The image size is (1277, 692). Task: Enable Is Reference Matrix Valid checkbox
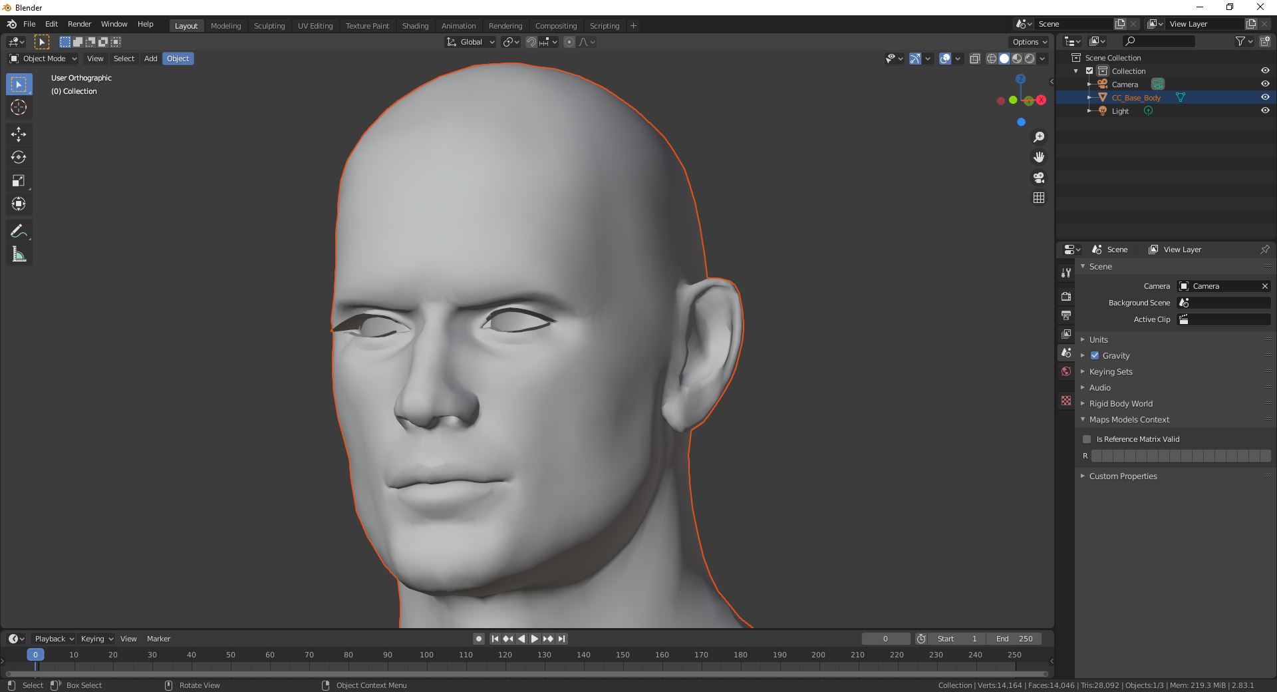point(1087,439)
